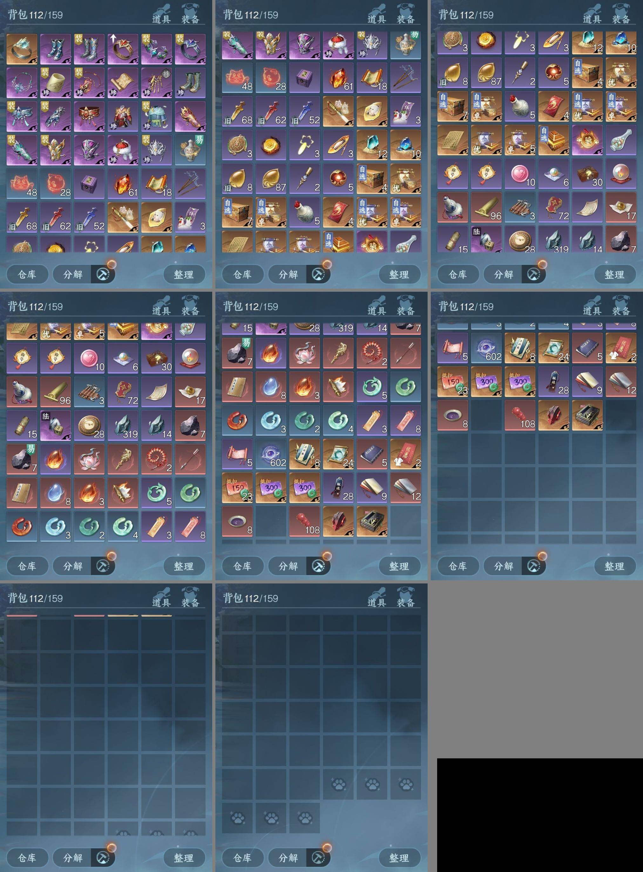The image size is (643, 872).
Task: Select the black gift box in middle-right panel
Action: coord(587,416)
